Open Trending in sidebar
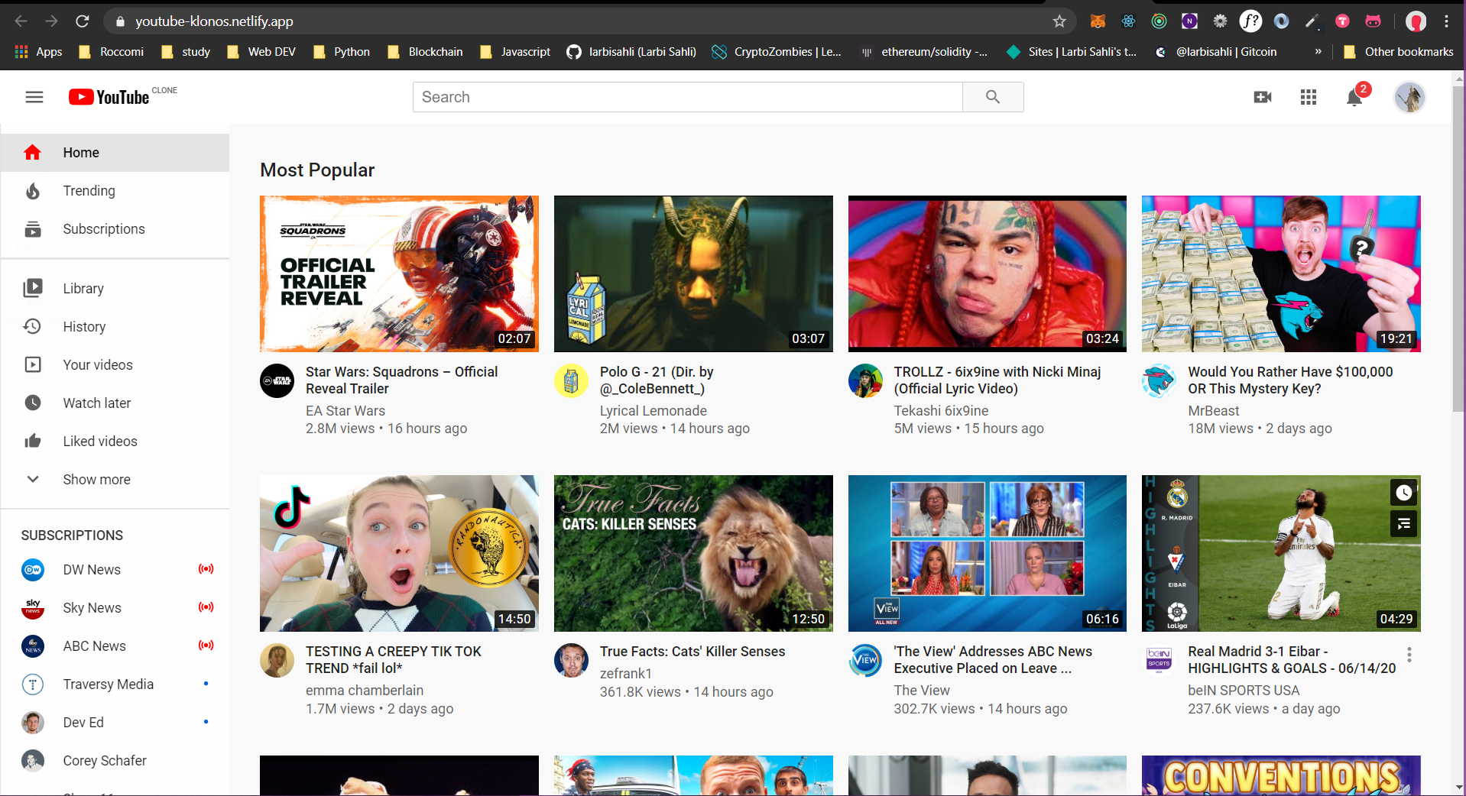 click(115, 191)
